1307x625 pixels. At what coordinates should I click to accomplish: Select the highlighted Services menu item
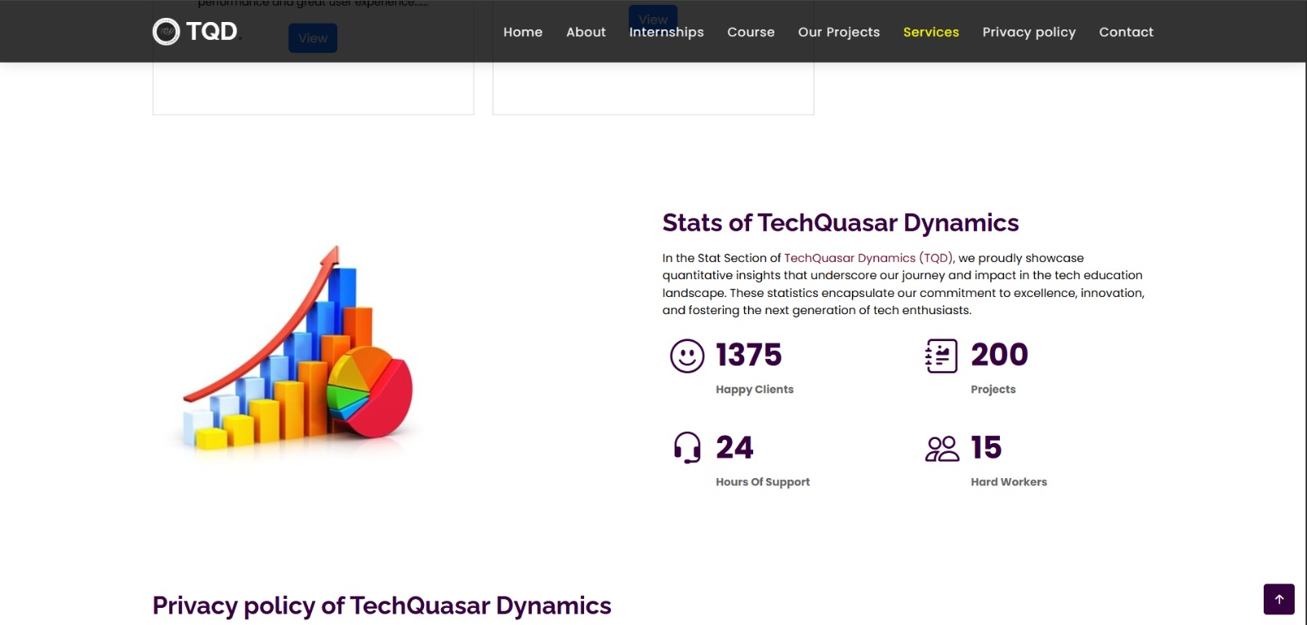[930, 32]
